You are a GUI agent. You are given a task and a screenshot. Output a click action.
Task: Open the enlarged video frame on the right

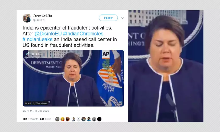click(166, 66)
